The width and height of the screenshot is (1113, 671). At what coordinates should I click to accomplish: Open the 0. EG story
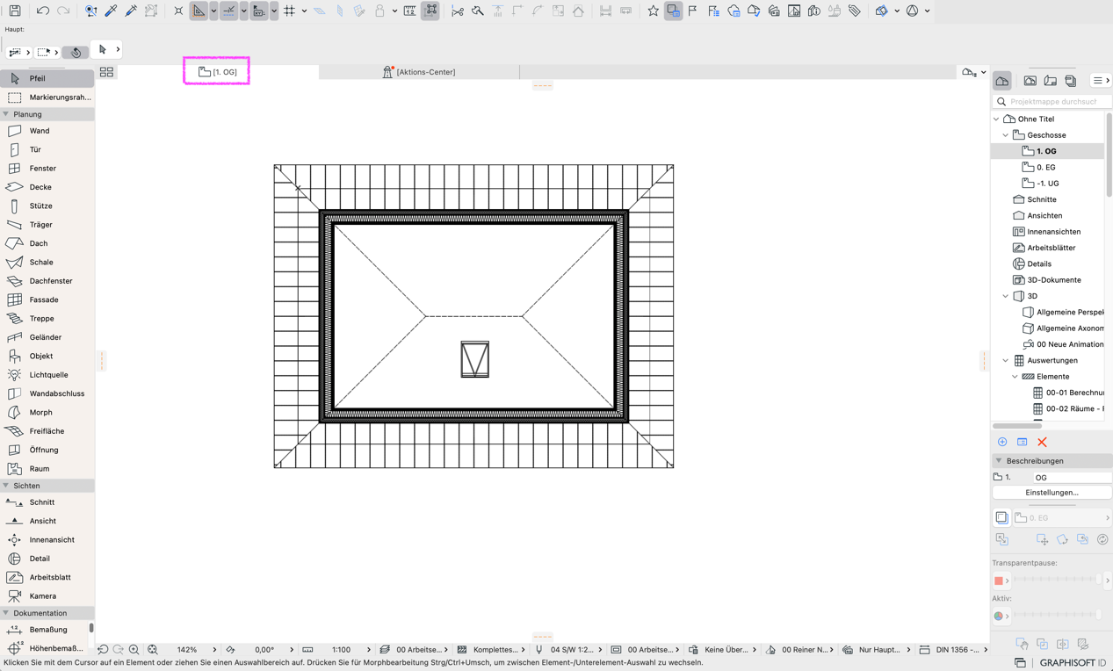1045,167
